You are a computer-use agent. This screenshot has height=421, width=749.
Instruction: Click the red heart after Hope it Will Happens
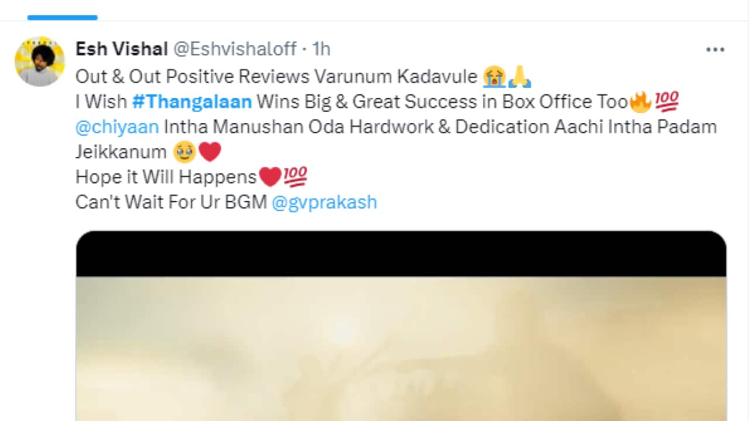pos(270,177)
